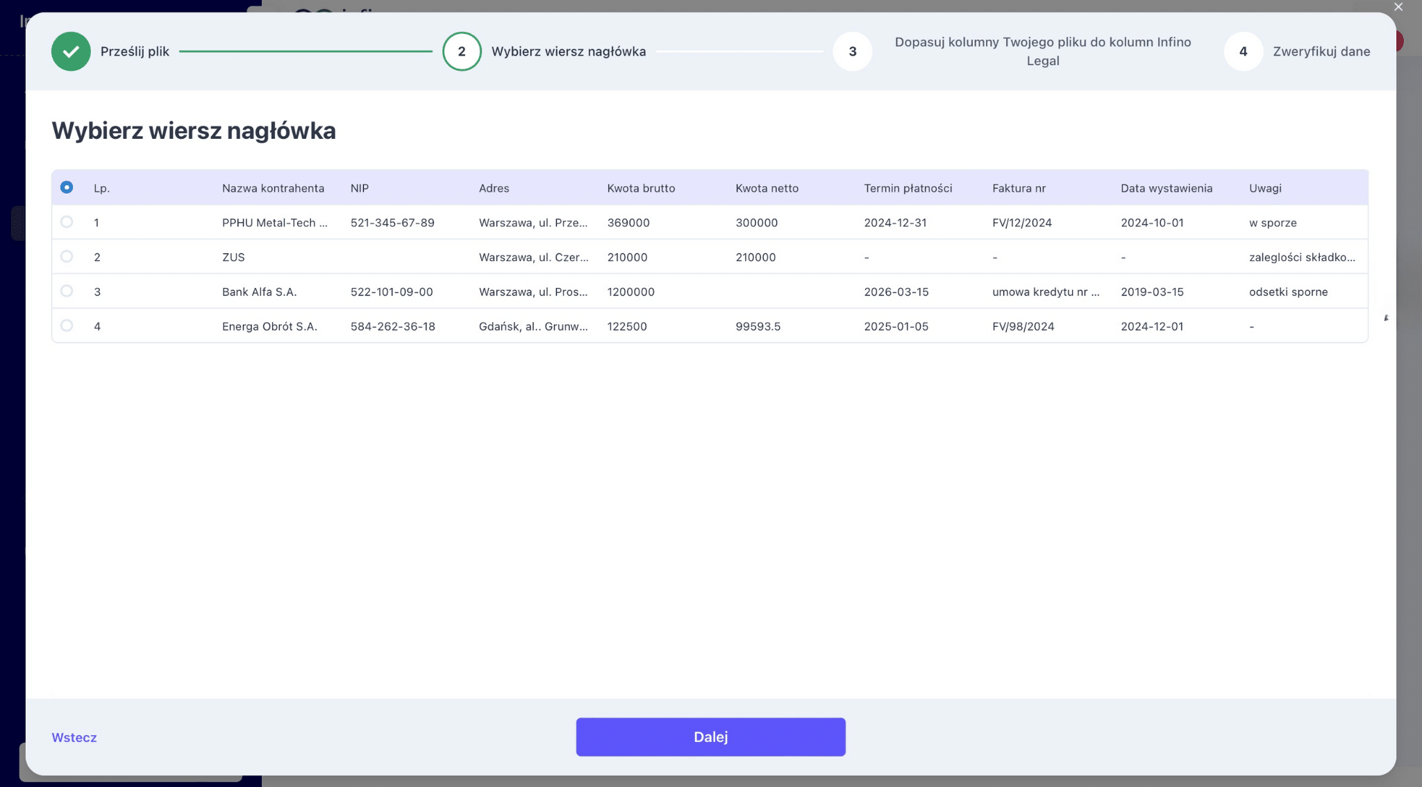Viewport: 1422px width, 787px height.
Task: Click the 2026-03-15 payment date cell
Action: tap(896, 292)
